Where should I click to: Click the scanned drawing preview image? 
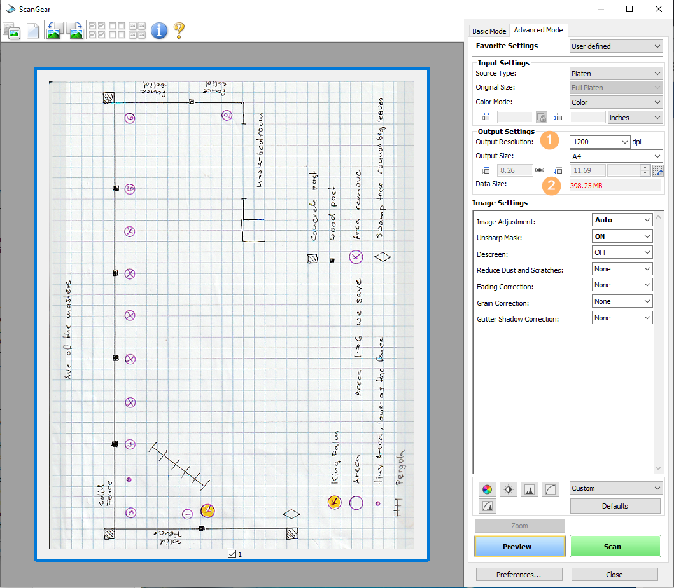232,315
